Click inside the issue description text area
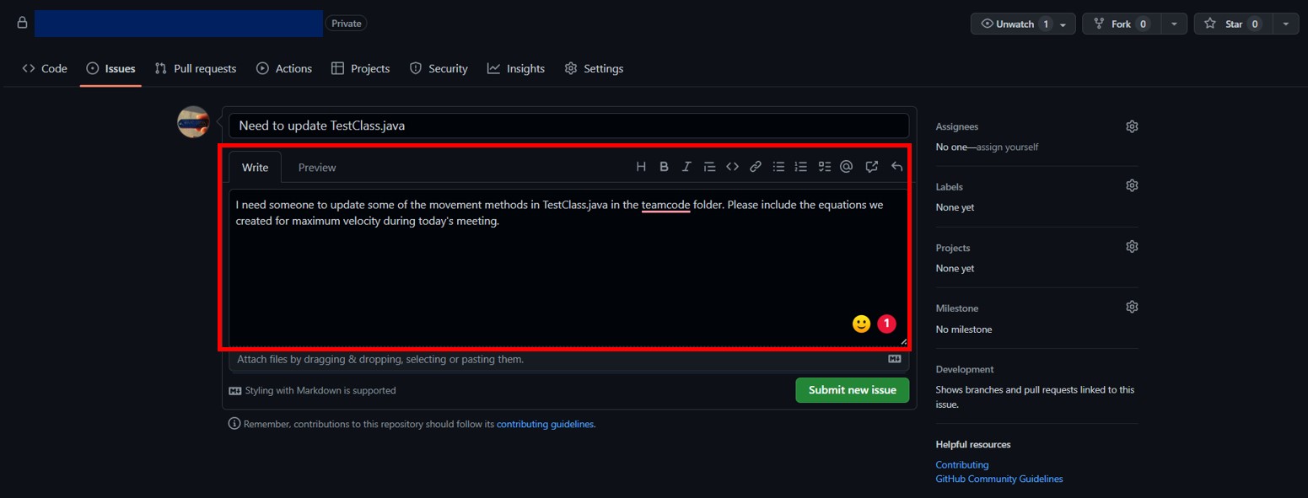 click(569, 267)
